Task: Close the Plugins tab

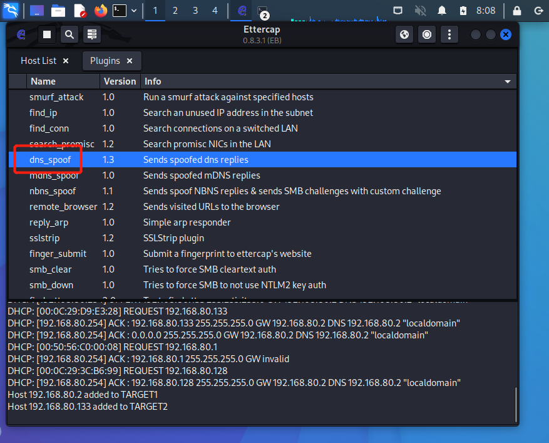Action: coord(130,61)
